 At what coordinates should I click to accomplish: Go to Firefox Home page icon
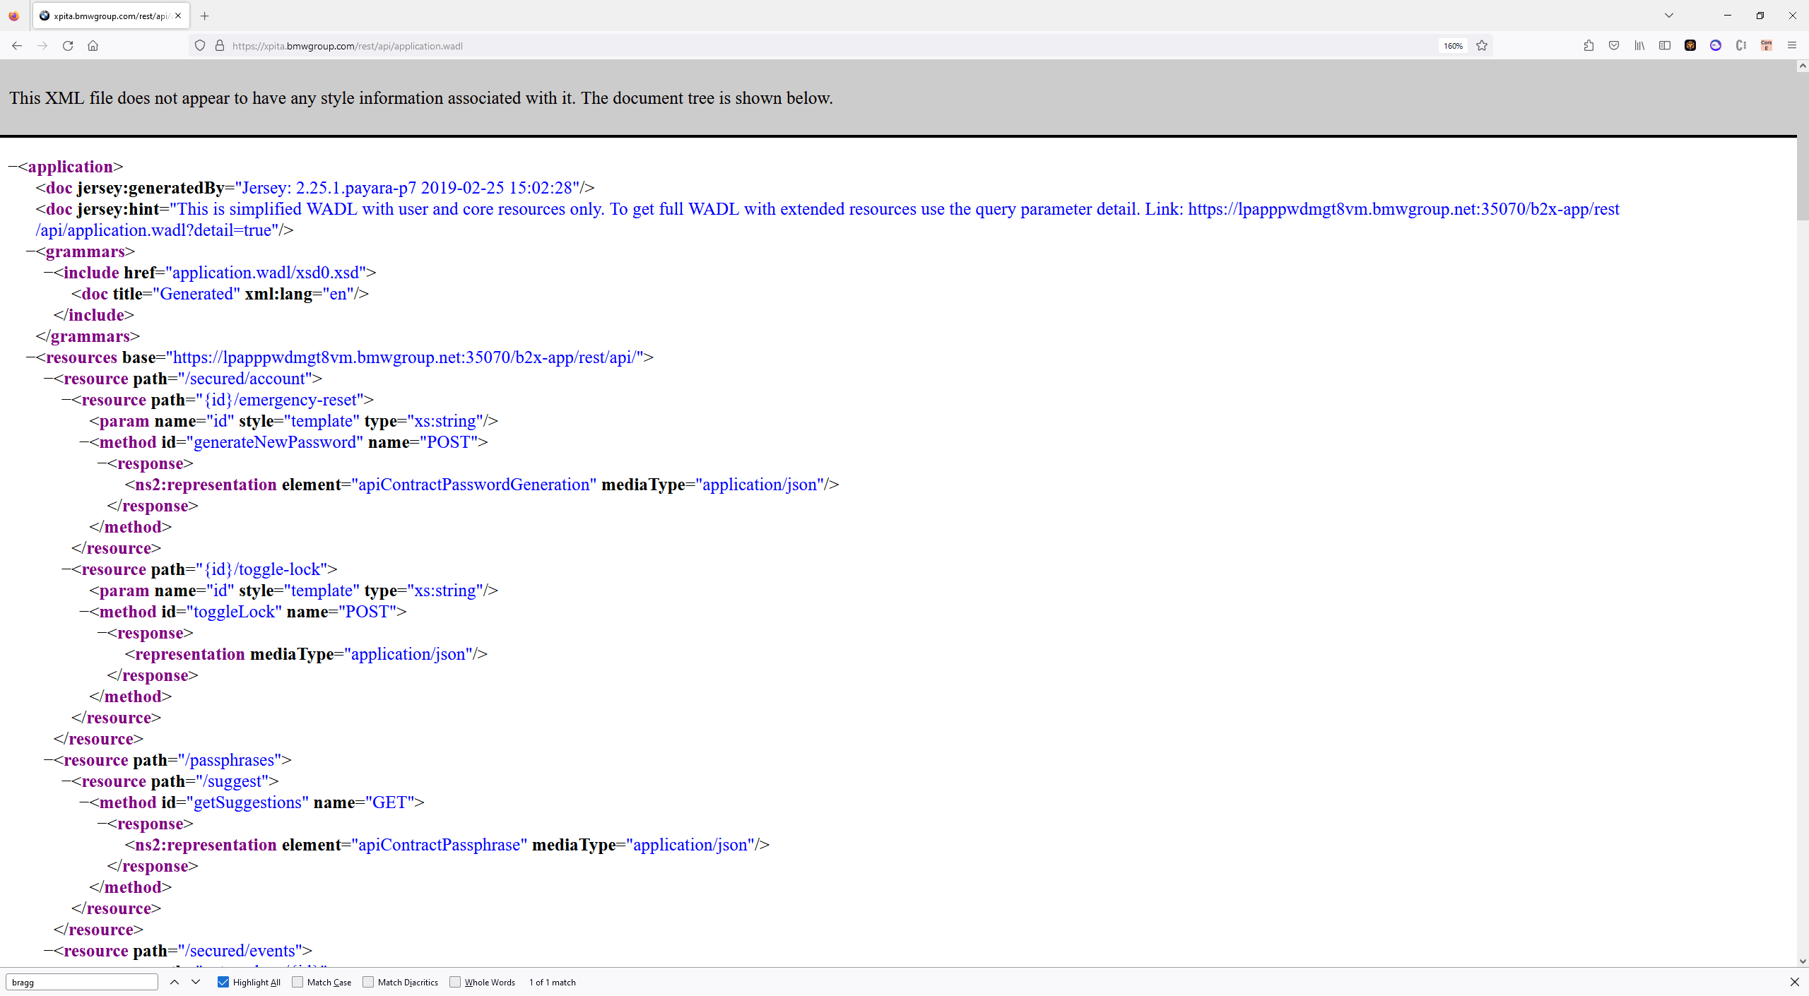pyautogui.click(x=93, y=46)
